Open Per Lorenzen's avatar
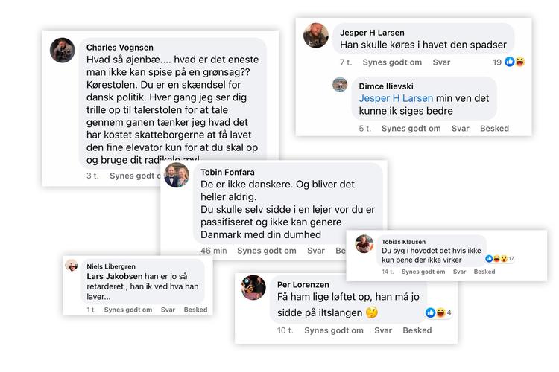This screenshot has width=559, height=372. [253, 287]
